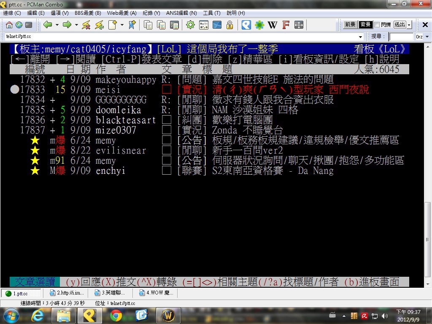Expand the new connection dropdown arrow

(x=122, y=25)
